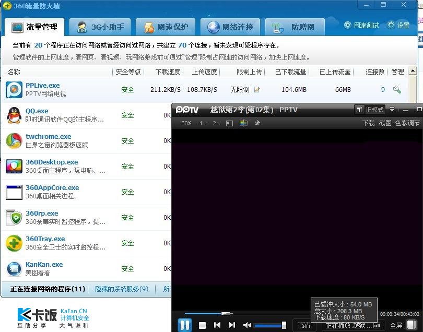Sort by 安全等级 column header
Screen dimensions: 423x332
[x=128, y=72]
